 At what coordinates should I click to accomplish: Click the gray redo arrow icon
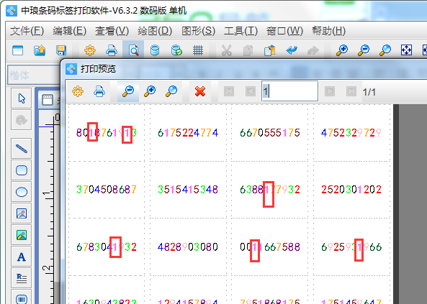tap(313, 50)
